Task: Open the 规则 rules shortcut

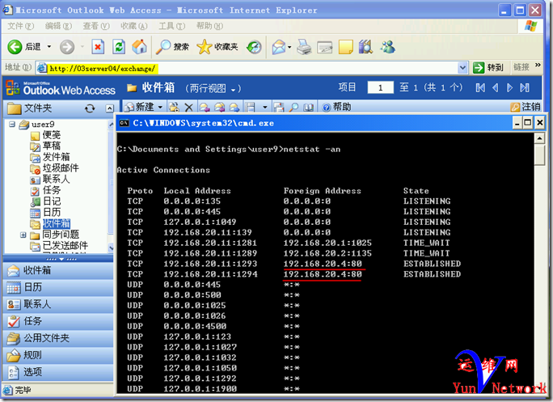Action: [x=58, y=355]
